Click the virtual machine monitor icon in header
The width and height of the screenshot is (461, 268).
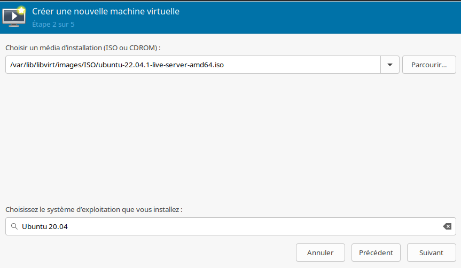14,17
